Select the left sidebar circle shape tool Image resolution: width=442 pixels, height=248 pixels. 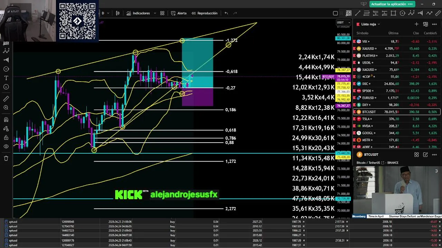tap(6, 69)
